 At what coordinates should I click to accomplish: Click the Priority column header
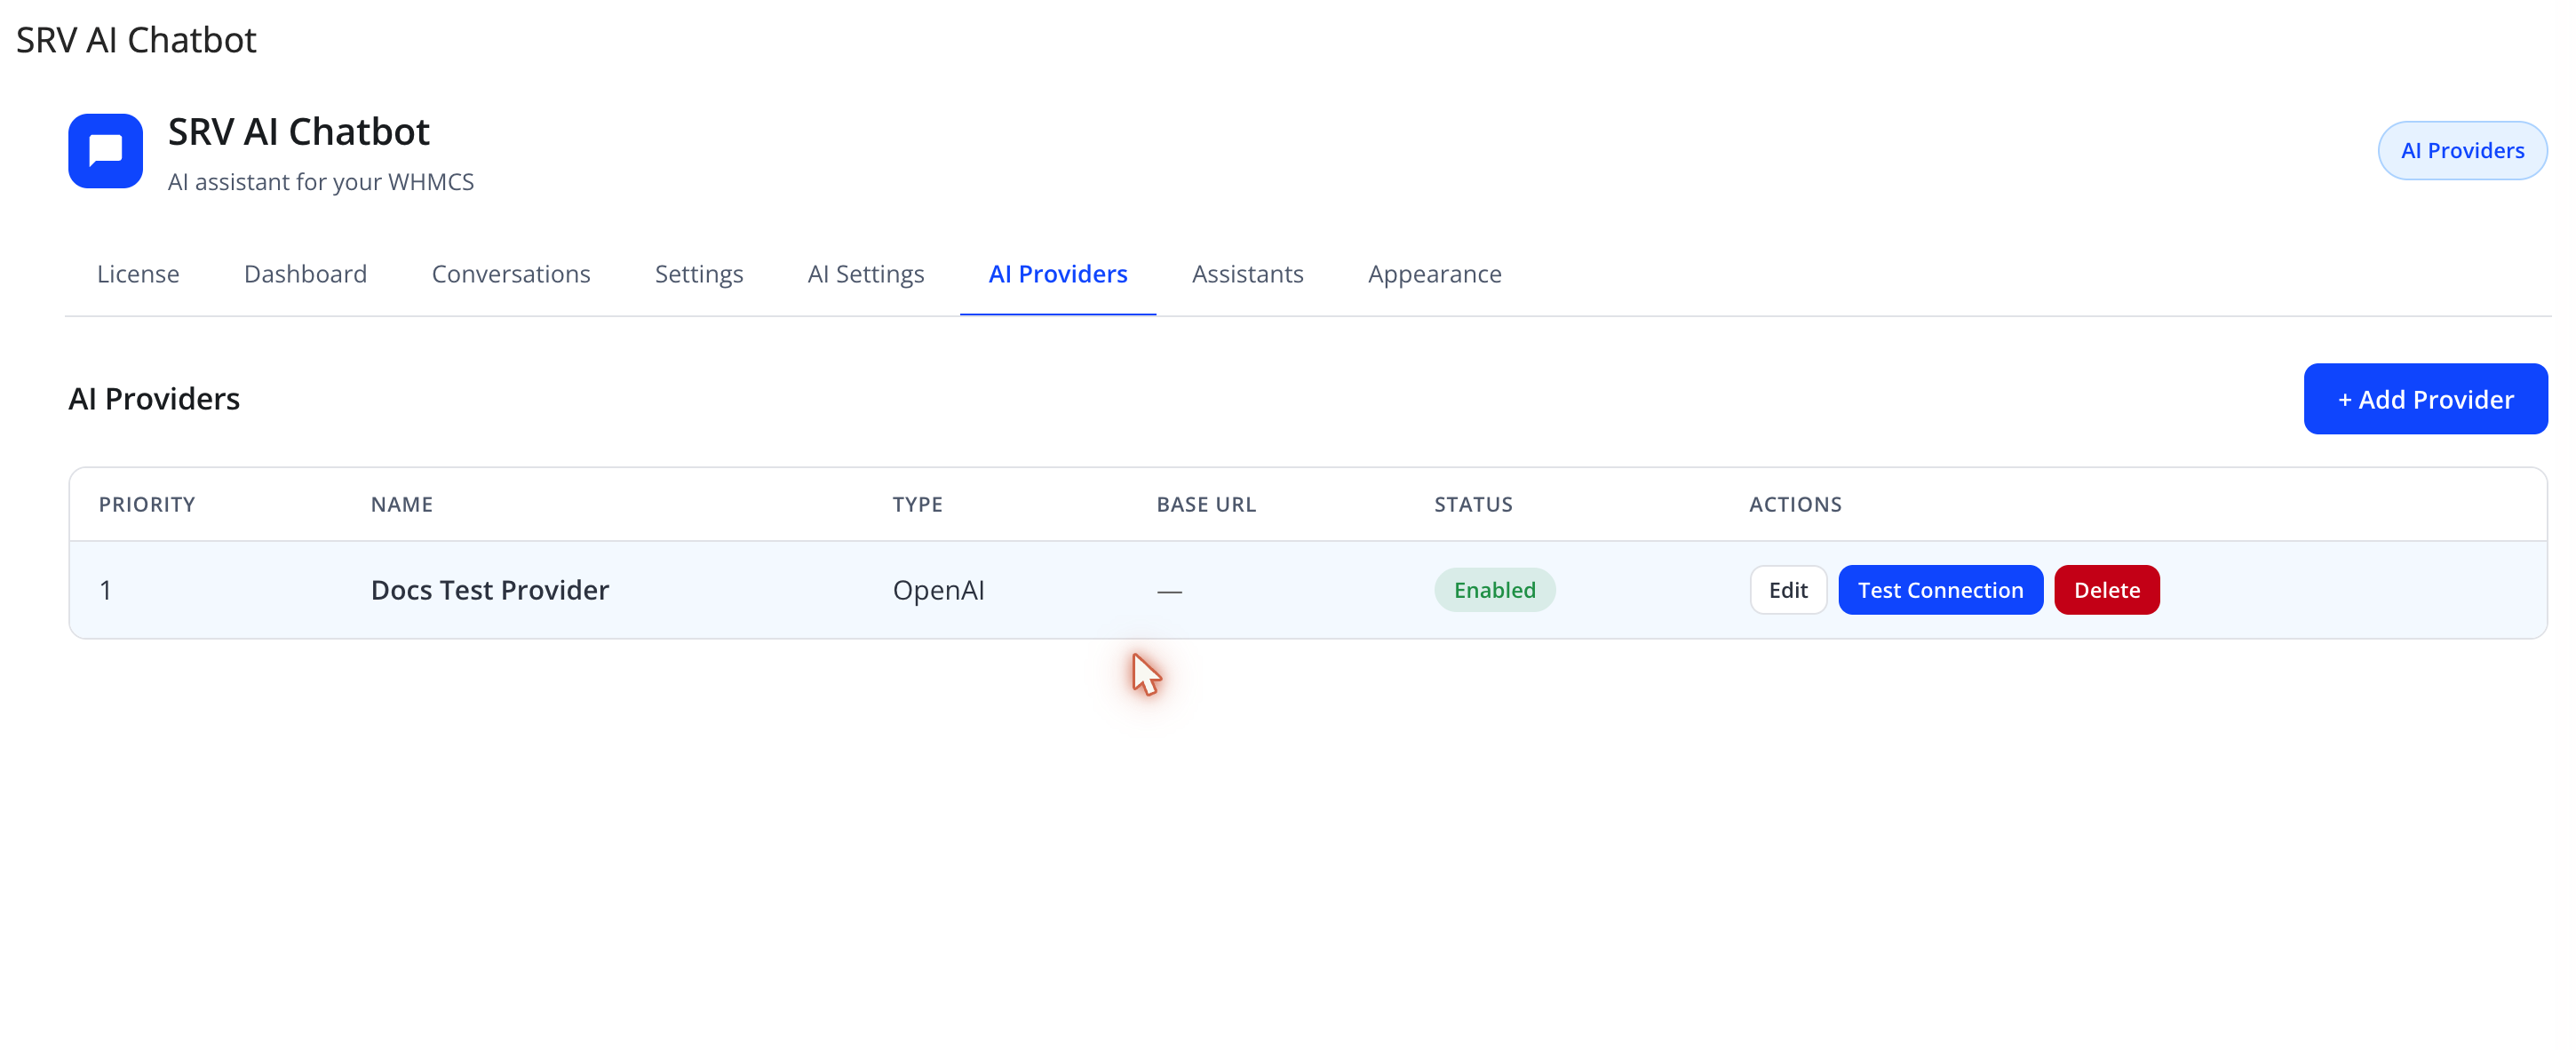[x=147, y=505]
